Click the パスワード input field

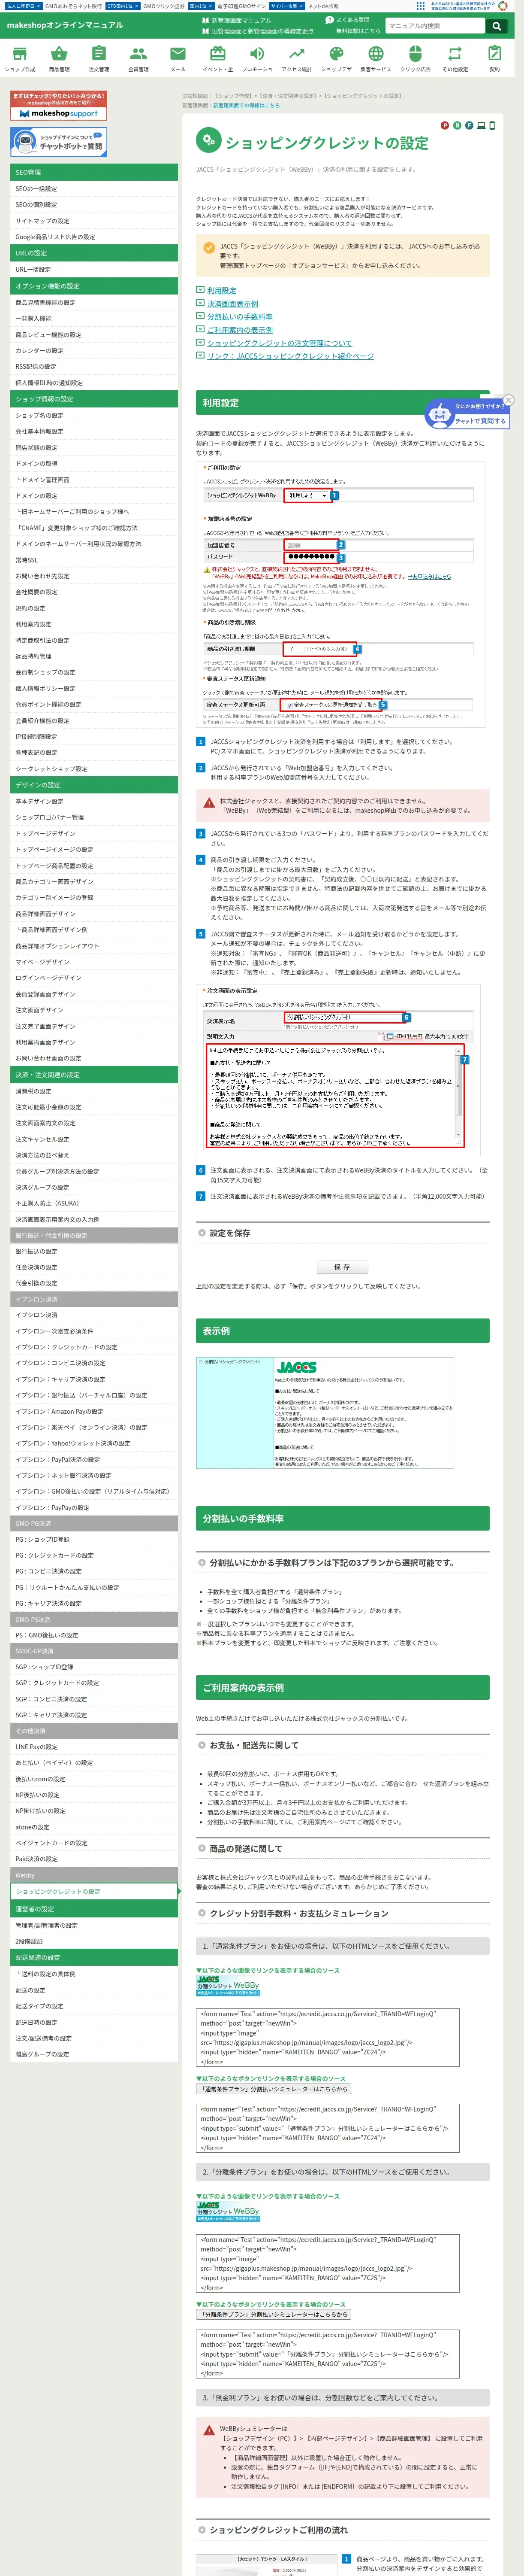pos(310,557)
